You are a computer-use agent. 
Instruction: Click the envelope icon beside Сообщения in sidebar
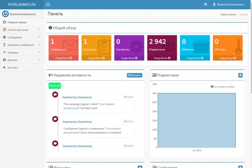(x=4, y=37)
